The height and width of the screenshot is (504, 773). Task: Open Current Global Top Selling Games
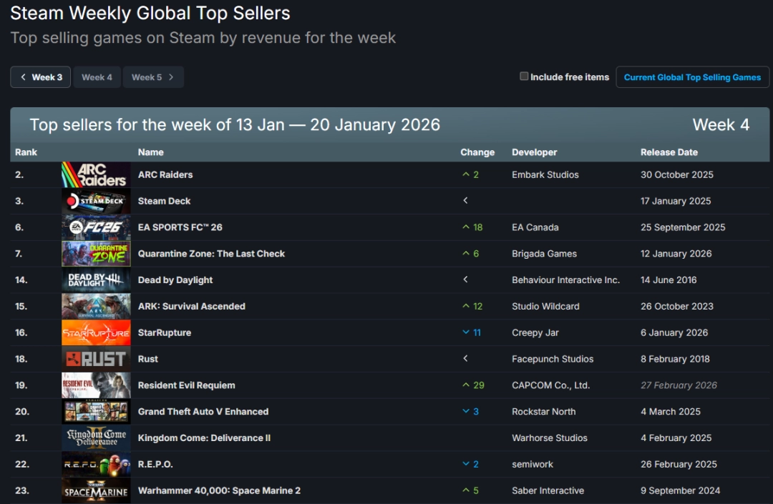pos(692,77)
